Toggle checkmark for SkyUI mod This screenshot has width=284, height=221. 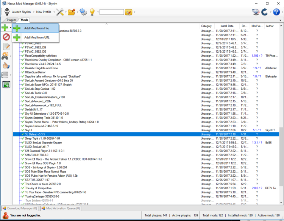23,130
